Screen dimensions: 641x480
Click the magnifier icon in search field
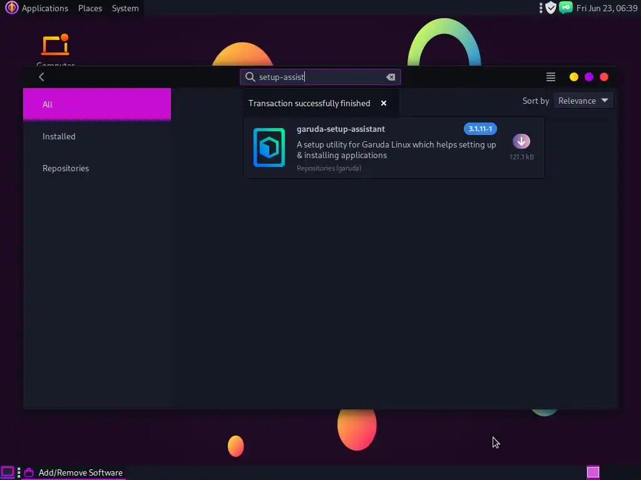(250, 77)
